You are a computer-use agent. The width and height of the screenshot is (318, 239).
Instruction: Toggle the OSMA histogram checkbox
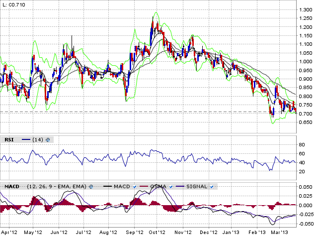pyautogui.click(x=171, y=187)
